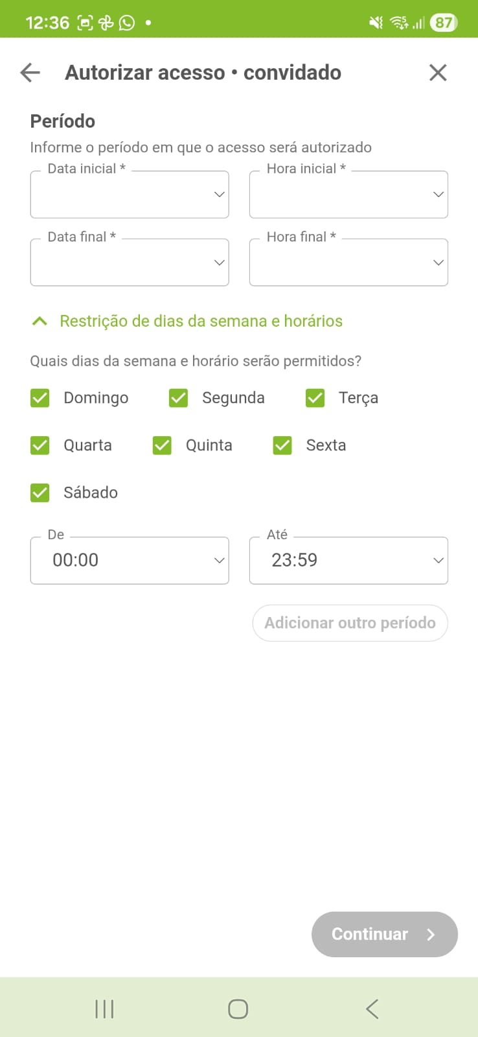Toggle the Terça checkbox
The height and width of the screenshot is (1037, 478).
click(315, 398)
